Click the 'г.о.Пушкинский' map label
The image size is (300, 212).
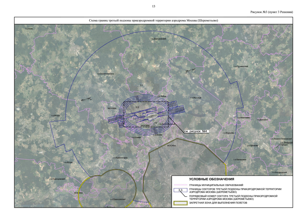(x=241, y=66)
